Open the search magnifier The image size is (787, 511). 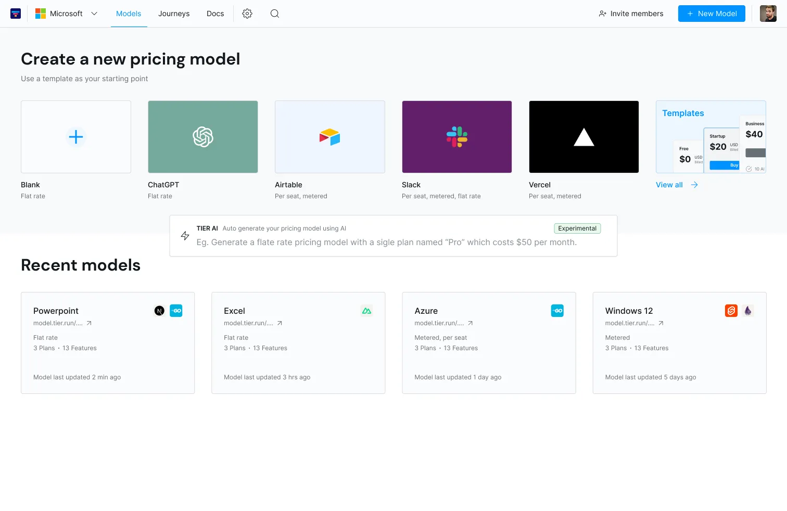(274, 14)
